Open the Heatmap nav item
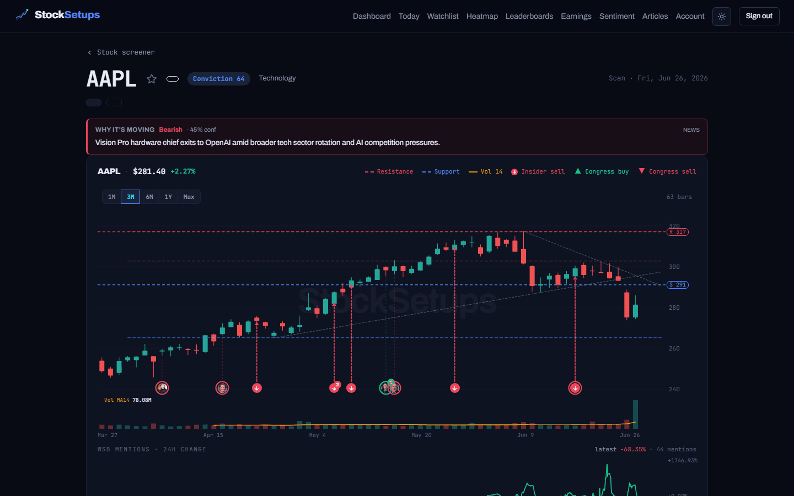Screen dimensions: 794x496 click(482, 17)
